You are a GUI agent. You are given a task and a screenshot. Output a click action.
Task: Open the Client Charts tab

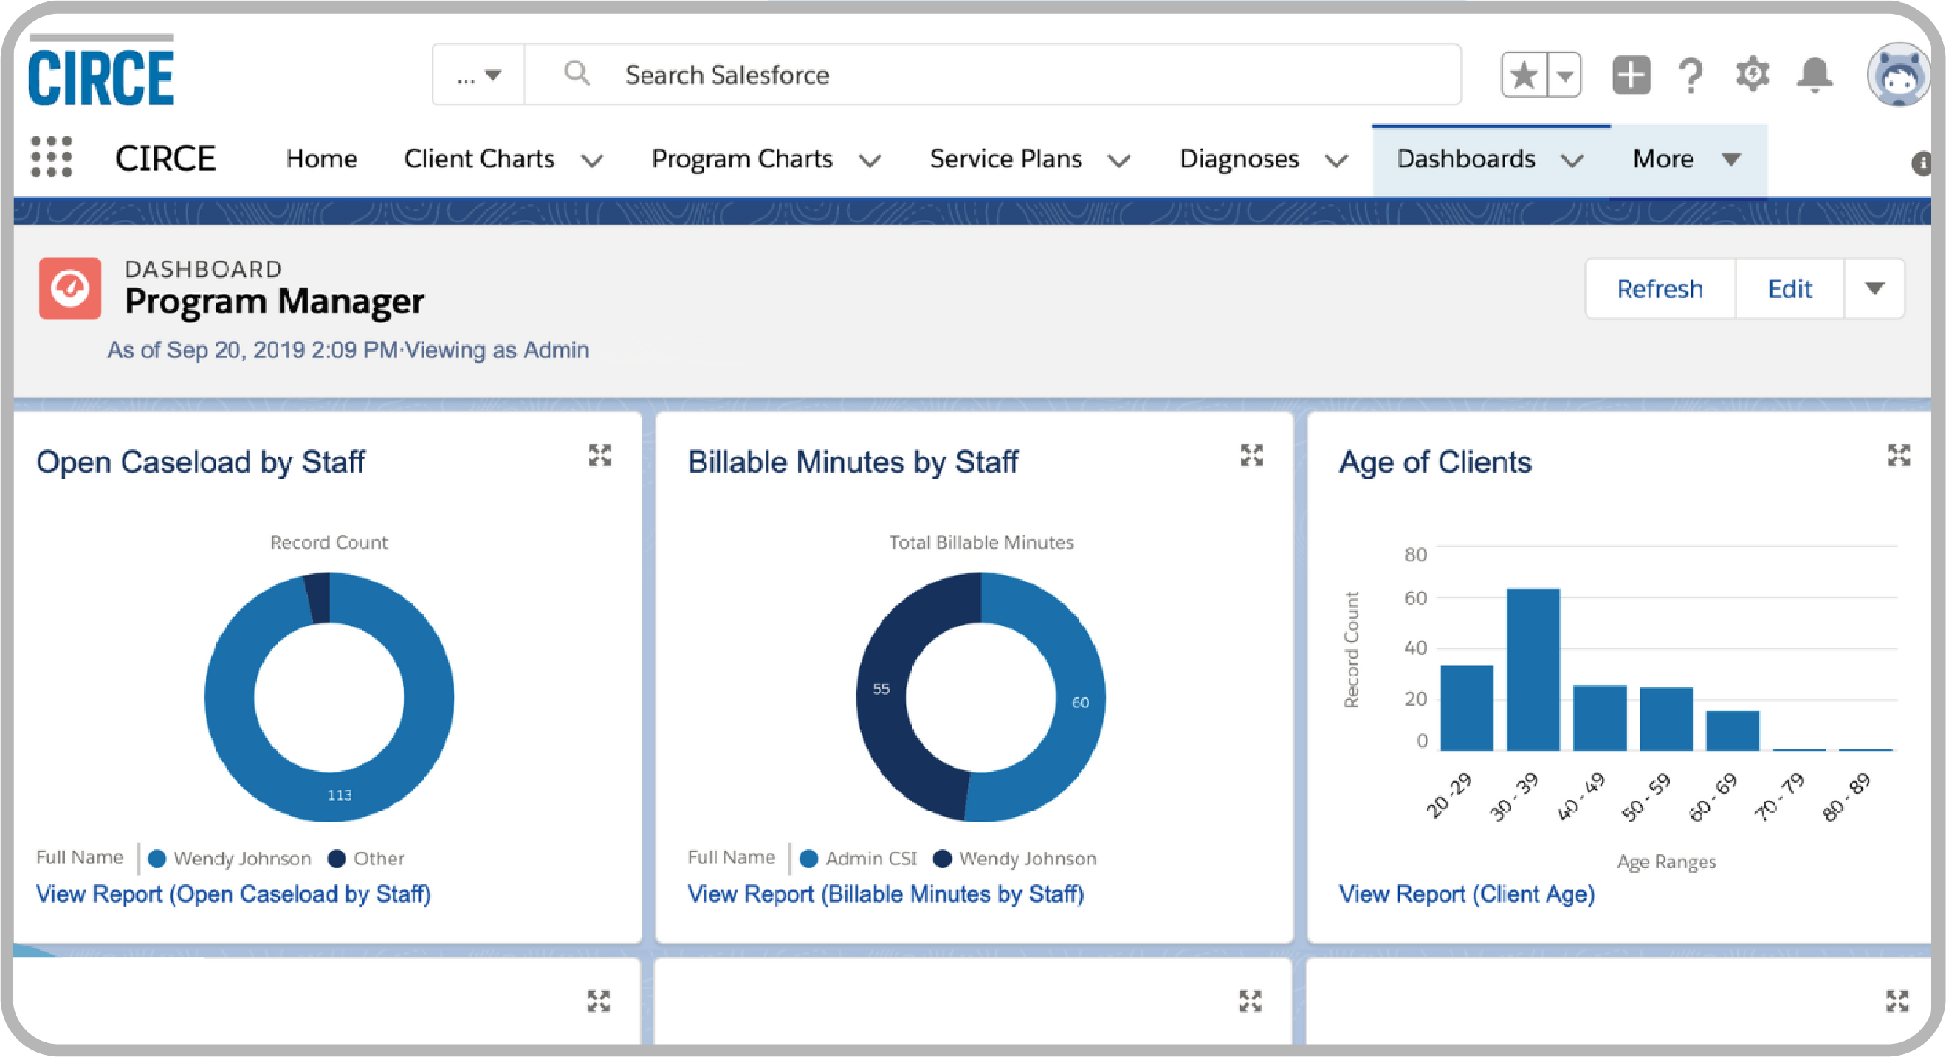coord(479,159)
